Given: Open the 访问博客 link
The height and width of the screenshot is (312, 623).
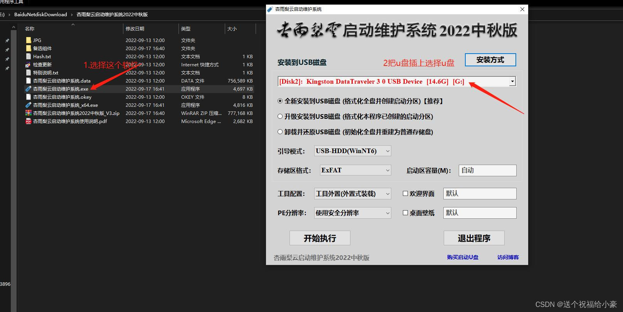Looking at the screenshot, I should click(x=508, y=257).
